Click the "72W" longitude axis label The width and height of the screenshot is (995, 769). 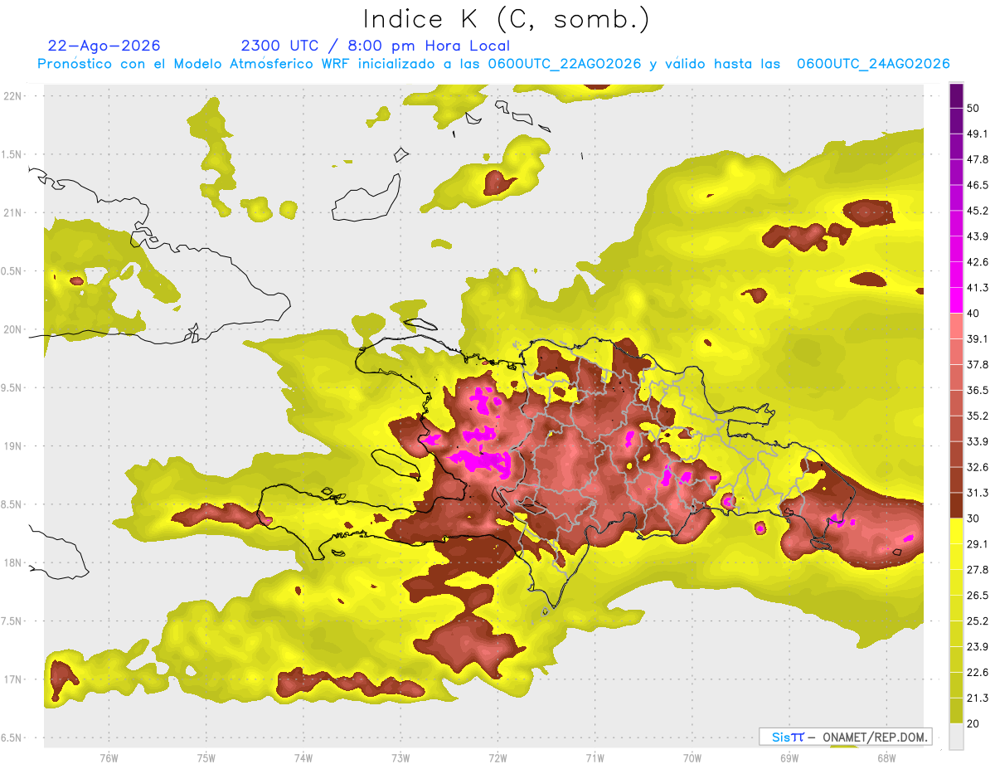(x=498, y=757)
